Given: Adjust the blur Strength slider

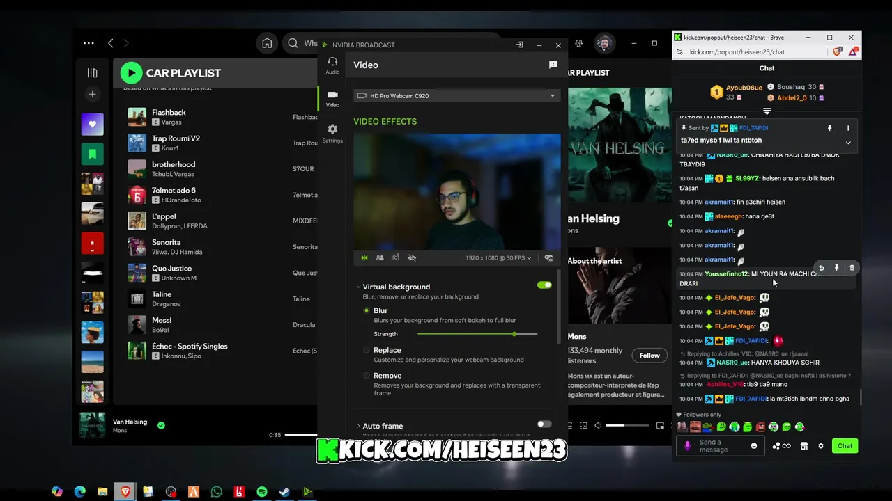Looking at the screenshot, I should point(477,334).
